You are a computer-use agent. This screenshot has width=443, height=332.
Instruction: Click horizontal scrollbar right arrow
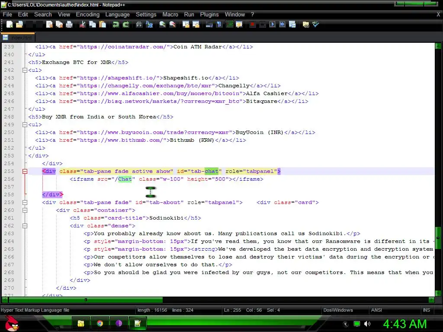[x=431, y=300]
